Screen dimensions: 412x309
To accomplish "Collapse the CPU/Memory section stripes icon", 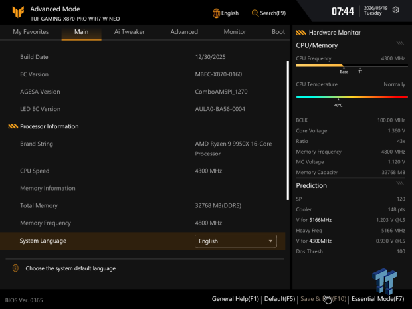I will (x=400, y=43).
